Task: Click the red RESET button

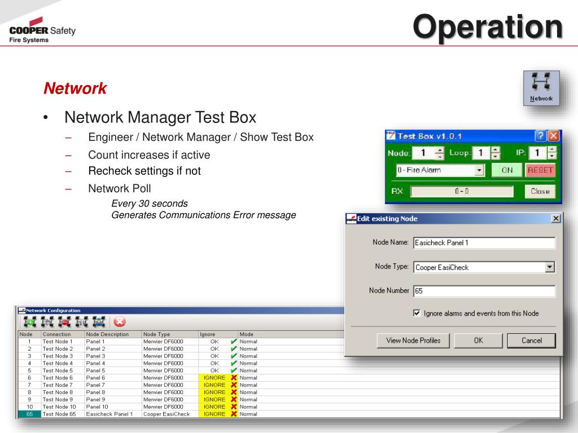Action: [540, 170]
